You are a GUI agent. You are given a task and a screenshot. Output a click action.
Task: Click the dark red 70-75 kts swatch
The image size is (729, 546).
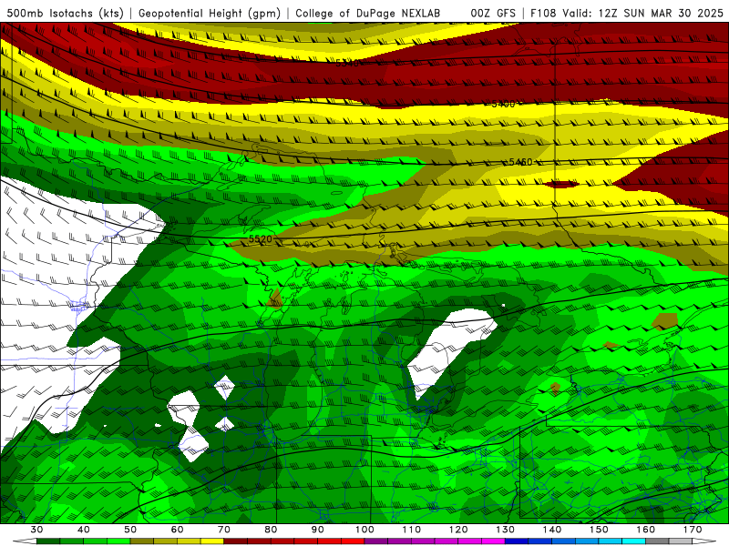pyautogui.click(x=236, y=541)
